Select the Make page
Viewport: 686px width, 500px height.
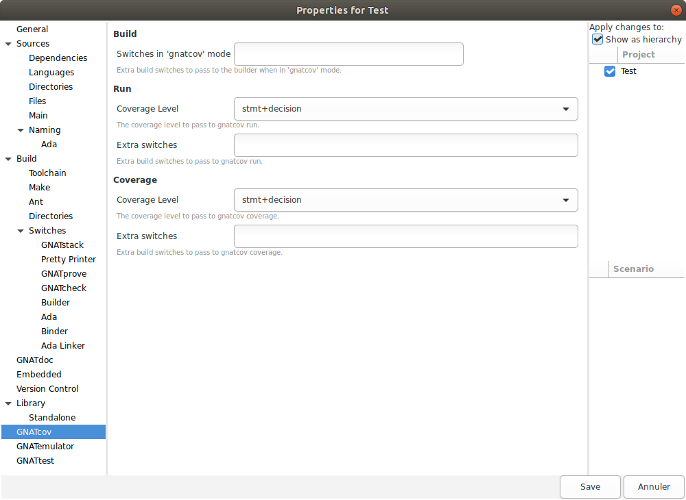(39, 188)
